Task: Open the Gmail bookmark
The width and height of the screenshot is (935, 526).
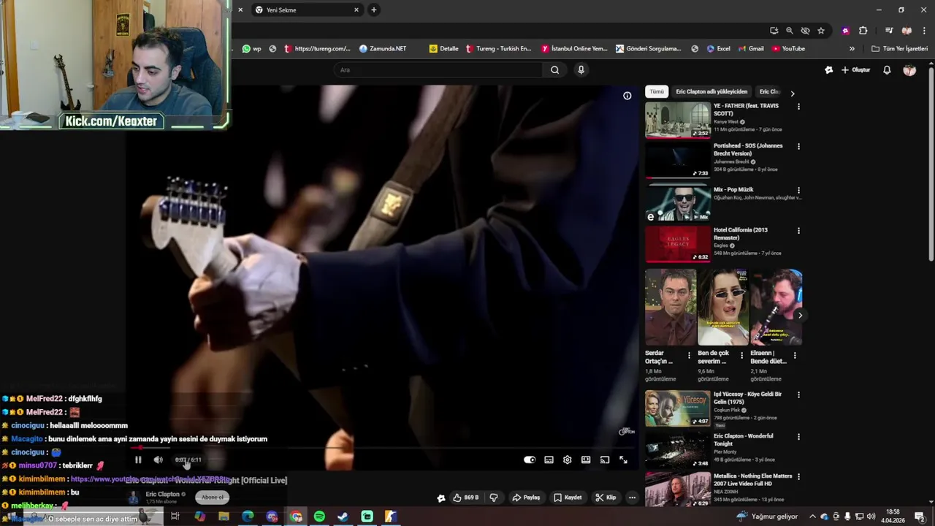Action: click(751, 49)
